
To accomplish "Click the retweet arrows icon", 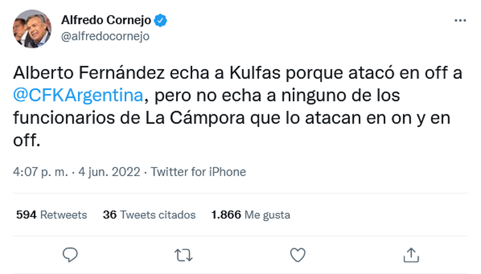I will click(184, 254).
